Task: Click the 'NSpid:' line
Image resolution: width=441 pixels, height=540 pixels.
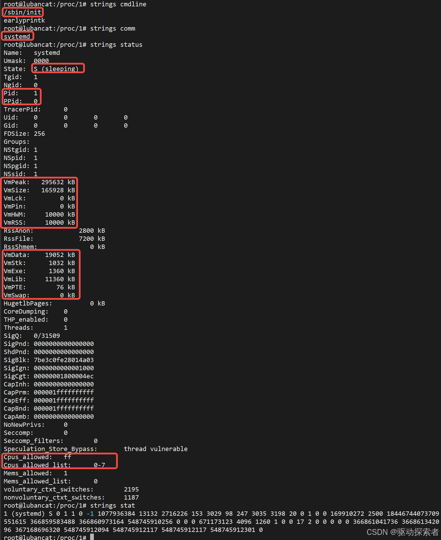Action: point(21,158)
